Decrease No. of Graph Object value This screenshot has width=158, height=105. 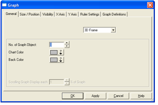coord(67,46)
